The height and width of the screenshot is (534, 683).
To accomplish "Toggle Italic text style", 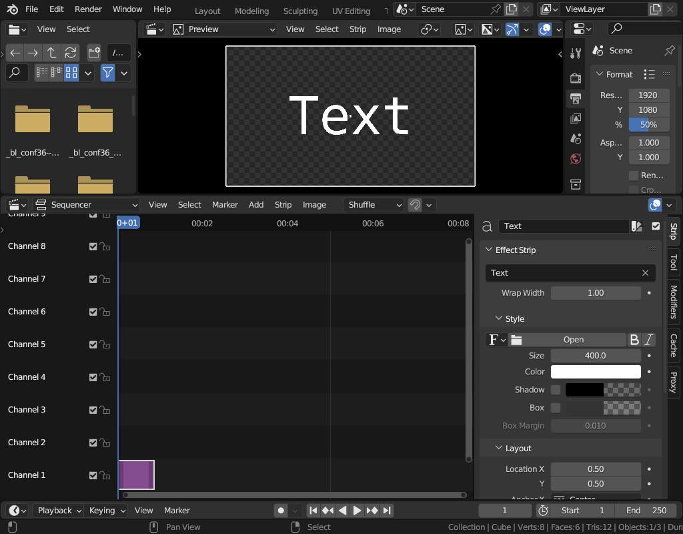I will coord(648,340).
